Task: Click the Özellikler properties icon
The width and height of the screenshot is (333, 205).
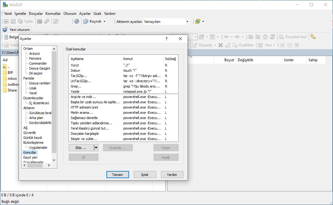Action: (235, 45)
